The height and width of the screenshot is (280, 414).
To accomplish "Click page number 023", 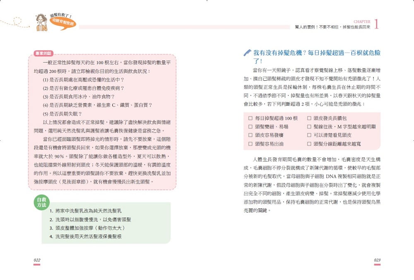I will click(377, 260).
